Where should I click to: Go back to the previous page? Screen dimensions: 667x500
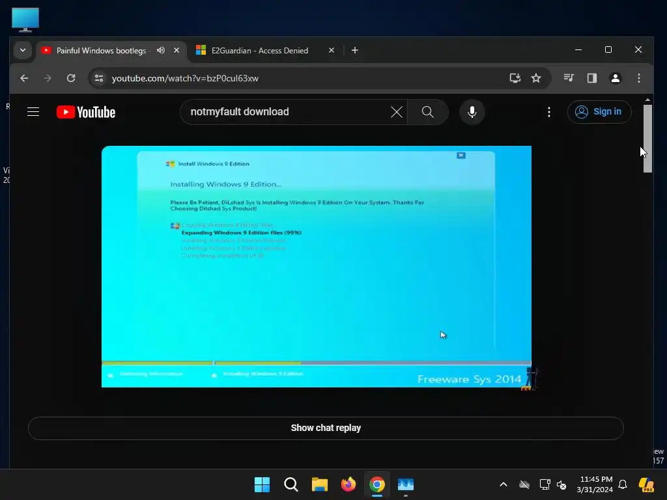coord(24,78)
